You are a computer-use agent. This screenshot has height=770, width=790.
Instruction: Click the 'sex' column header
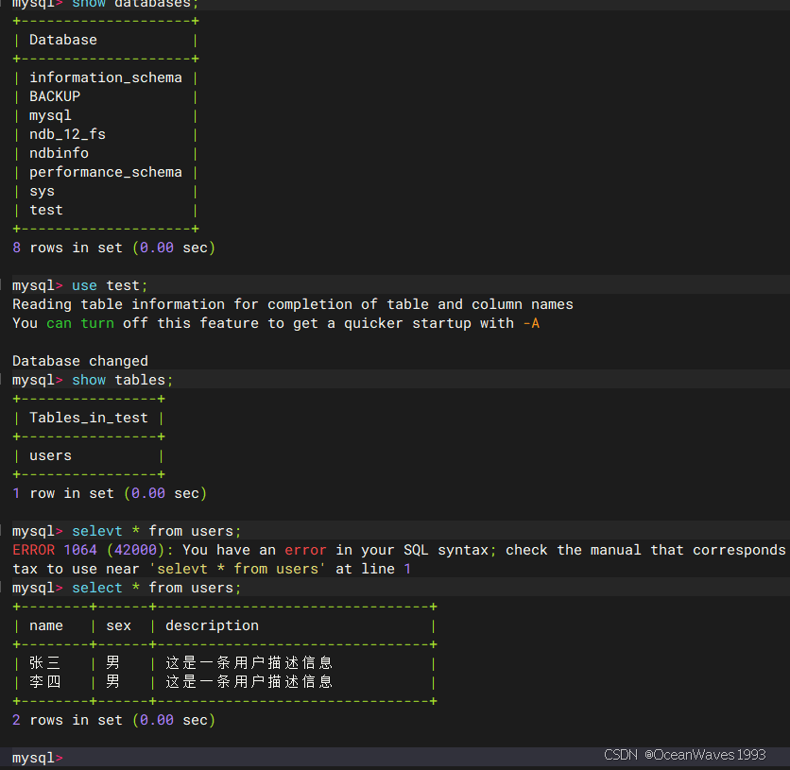click(x=118, y=625)
